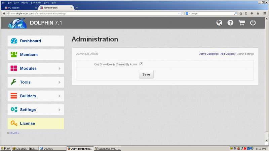The height and width of the screenshot is (151, 269).
Task: Click the pink Modules grid icon
Action: coord(14,68)
